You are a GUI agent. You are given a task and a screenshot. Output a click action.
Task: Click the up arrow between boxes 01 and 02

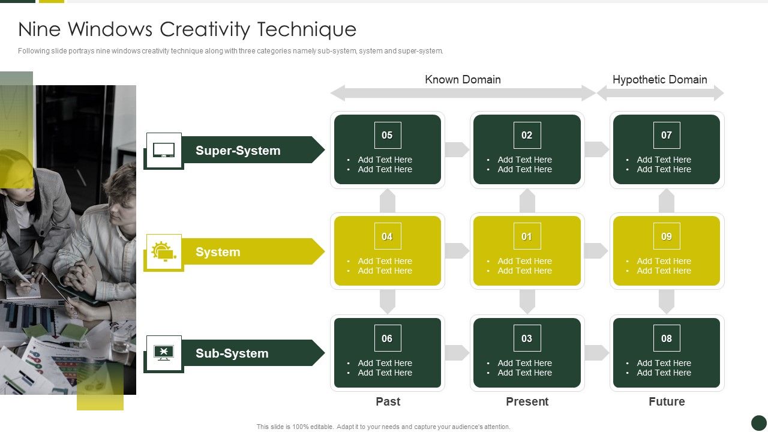527,200
